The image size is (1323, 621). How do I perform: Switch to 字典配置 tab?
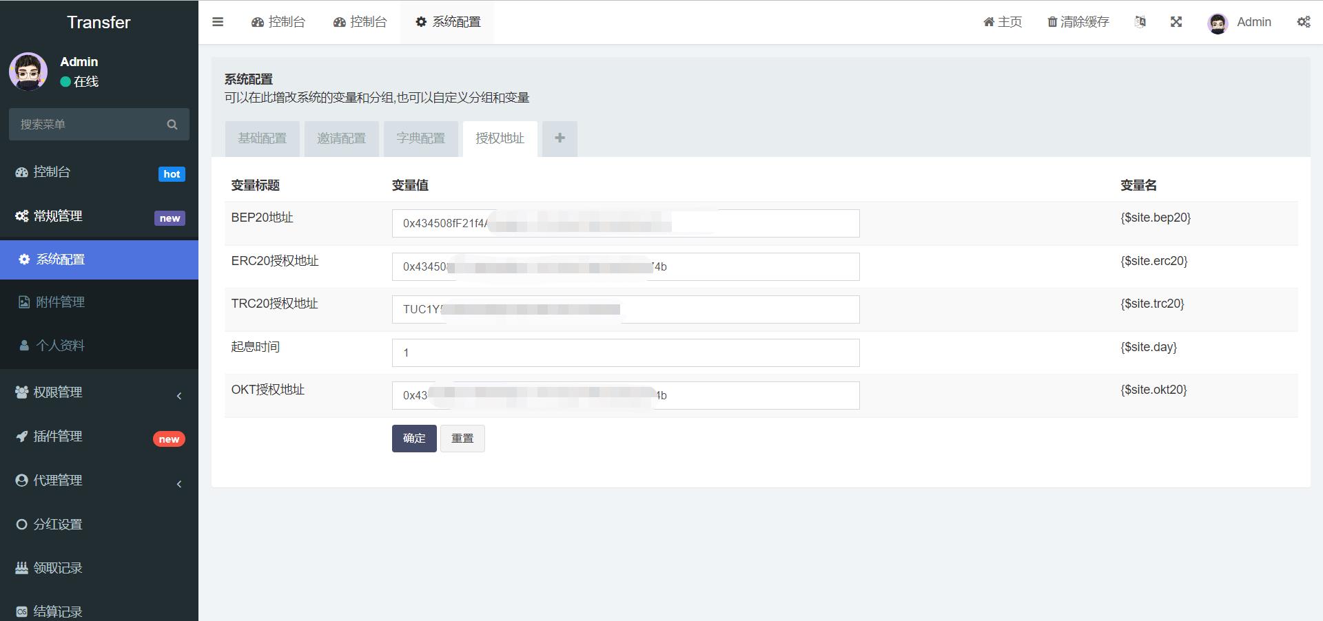(421, 138)
